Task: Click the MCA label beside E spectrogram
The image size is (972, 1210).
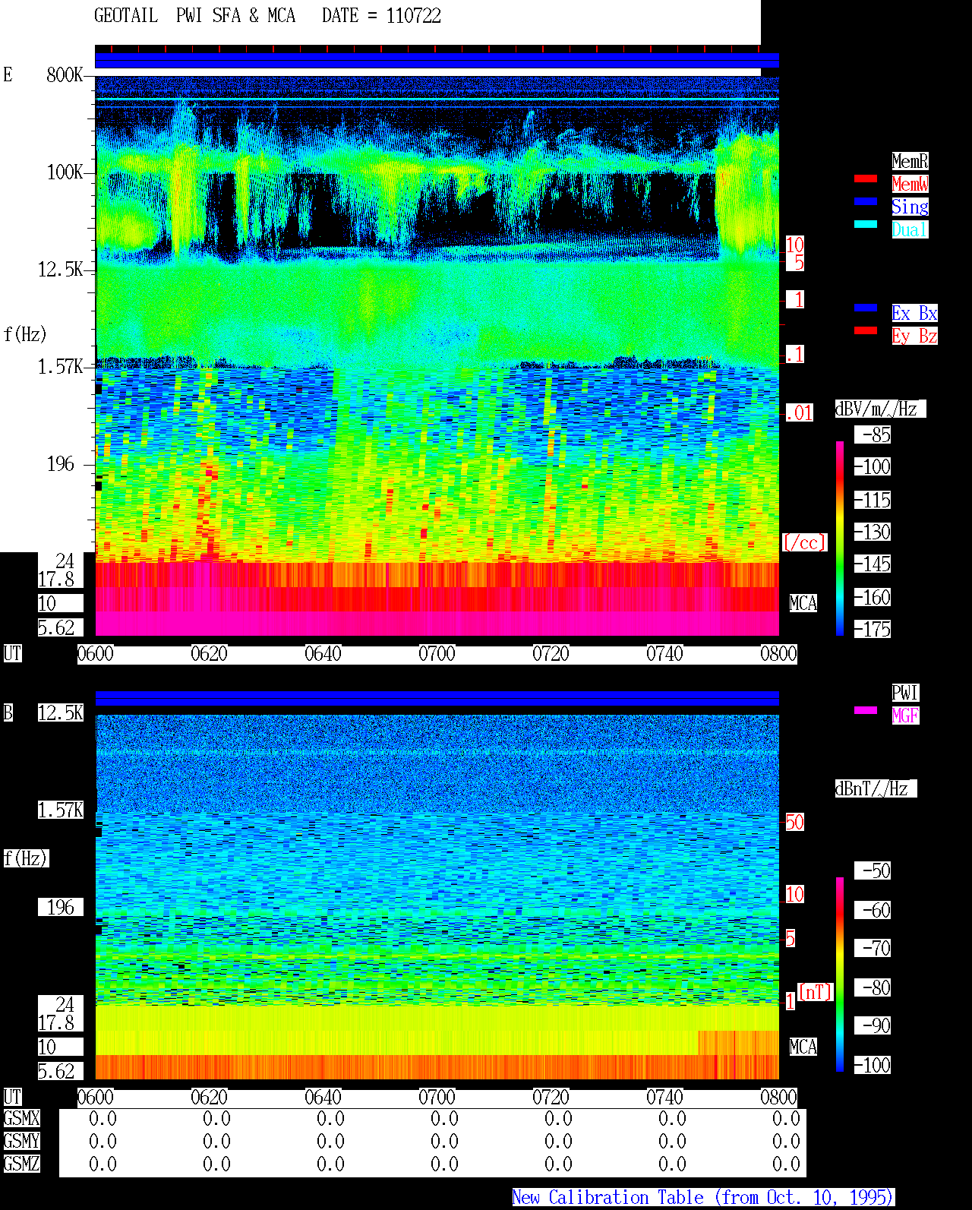Action: tap(803, 604)
